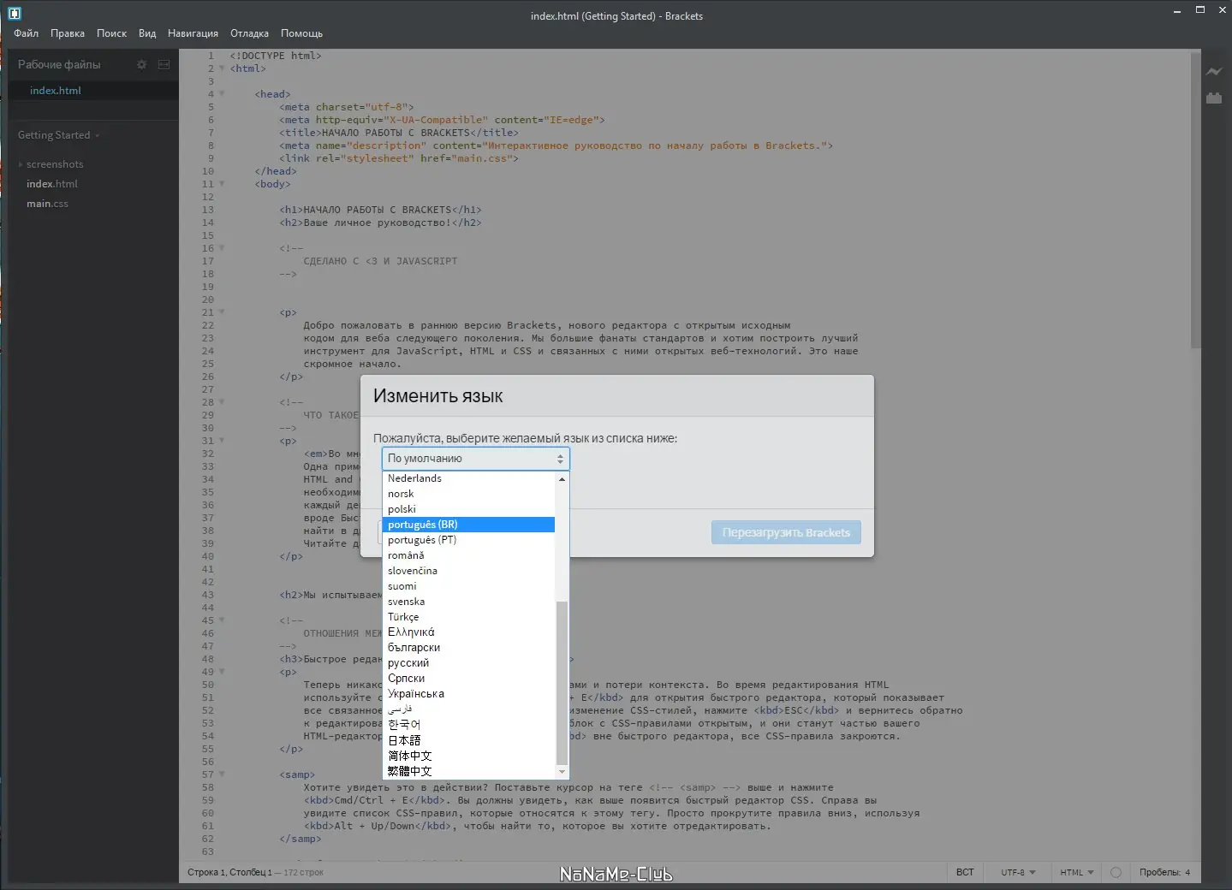Open the Навигация menu
The height and width of the screenshot is (890, 1232).
[193, 33]
